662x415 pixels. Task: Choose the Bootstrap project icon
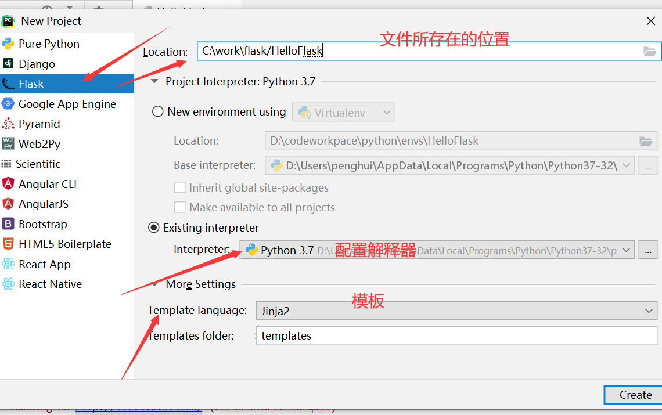pos(8,224)
